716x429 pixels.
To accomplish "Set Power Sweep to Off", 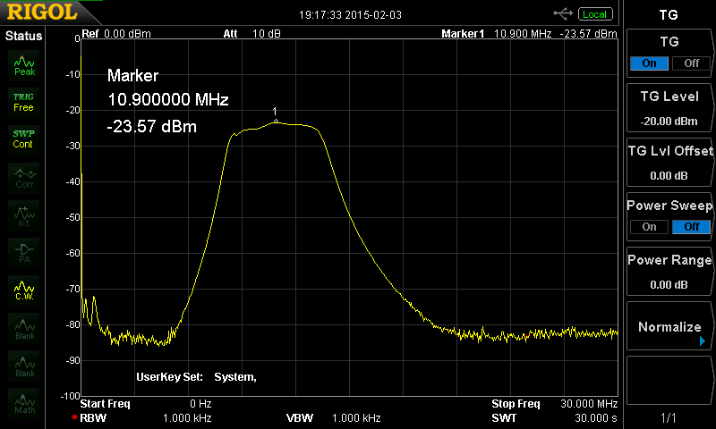I will (x=691, y=227).
